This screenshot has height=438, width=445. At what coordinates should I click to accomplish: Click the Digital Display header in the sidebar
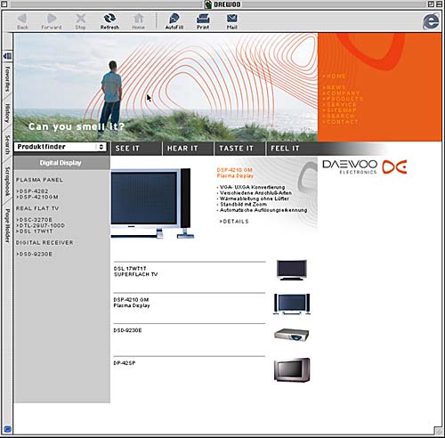(61, 163)
